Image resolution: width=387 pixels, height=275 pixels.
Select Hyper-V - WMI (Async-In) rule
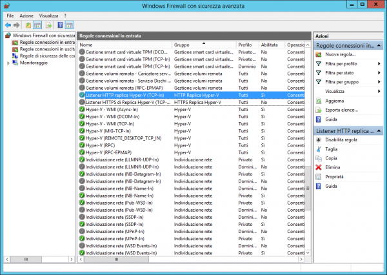192,110
